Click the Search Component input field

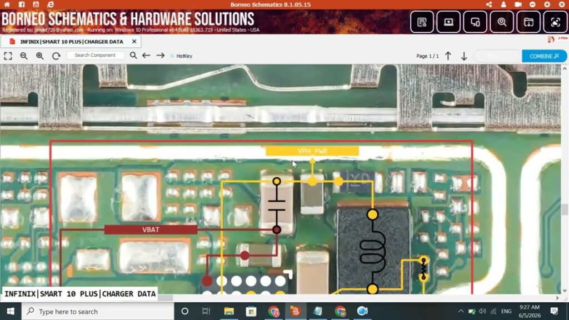click(x=95, y=55)
